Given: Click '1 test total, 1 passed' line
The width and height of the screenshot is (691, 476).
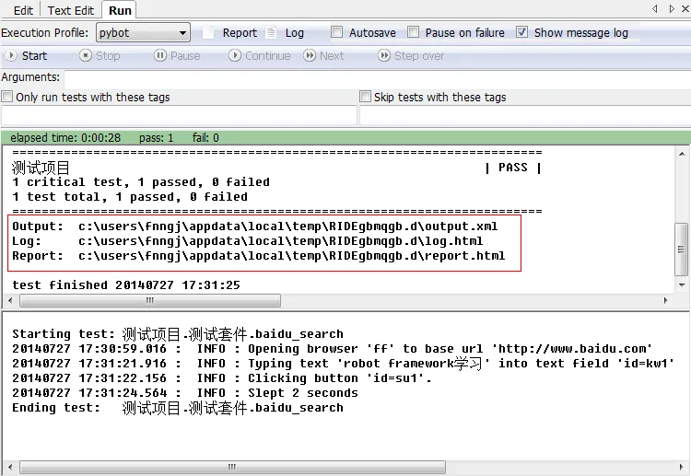Looking at the screenshot, I should coord(130,197).
